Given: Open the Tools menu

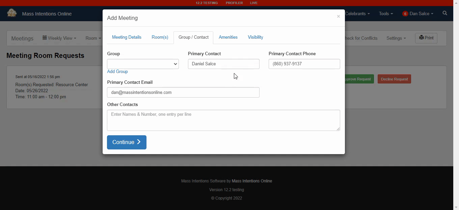Looking at the screenshot, I should coord(386,14).
